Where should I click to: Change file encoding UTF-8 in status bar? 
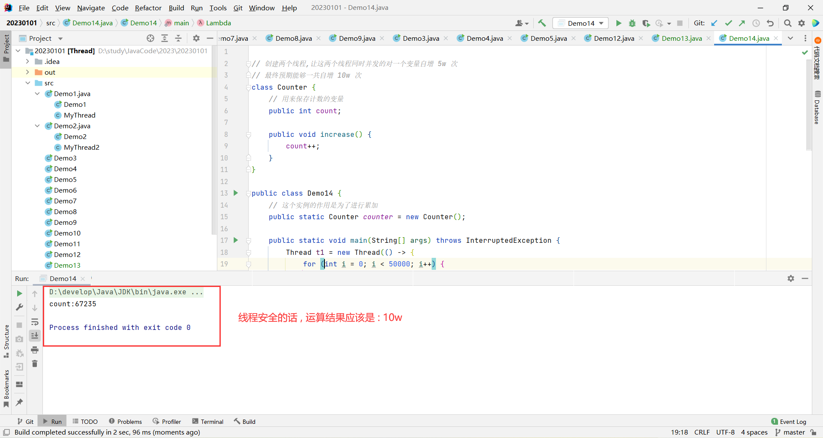click(725, 432)
